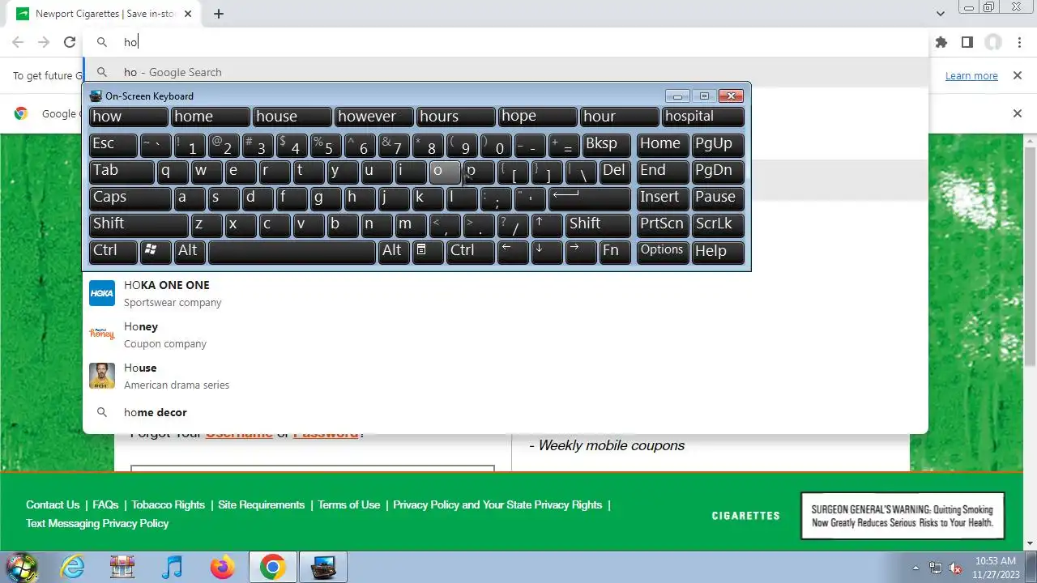Choose the HOKA ONE ONE suggestion

pos(506,293)
